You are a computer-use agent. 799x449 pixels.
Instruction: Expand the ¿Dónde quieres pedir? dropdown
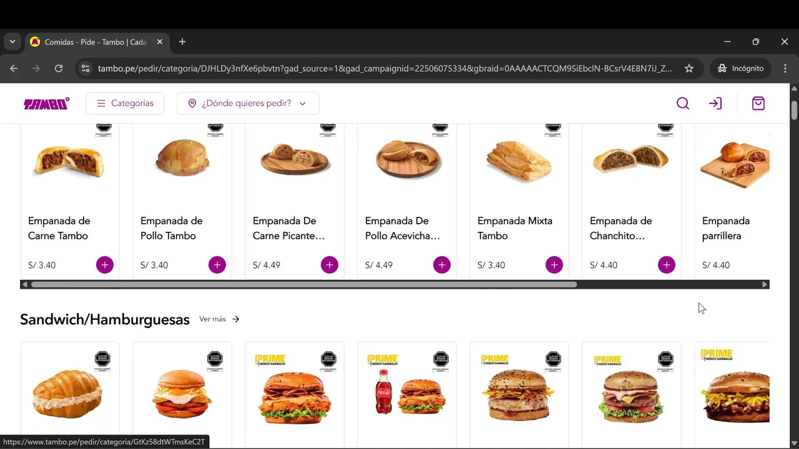coord(248,104)
